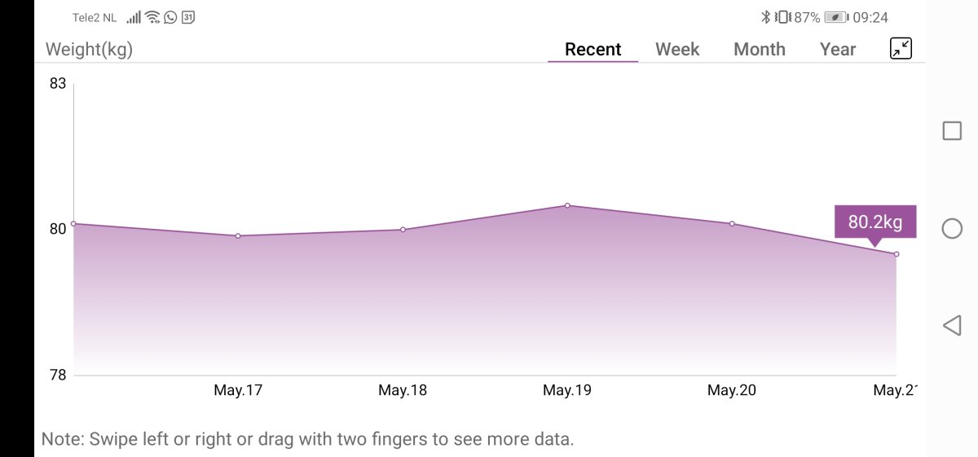The height and width of the screenshot is (457, 978).
Task: Tap the Weight(kg) chart title
Action: pos(89,49)
